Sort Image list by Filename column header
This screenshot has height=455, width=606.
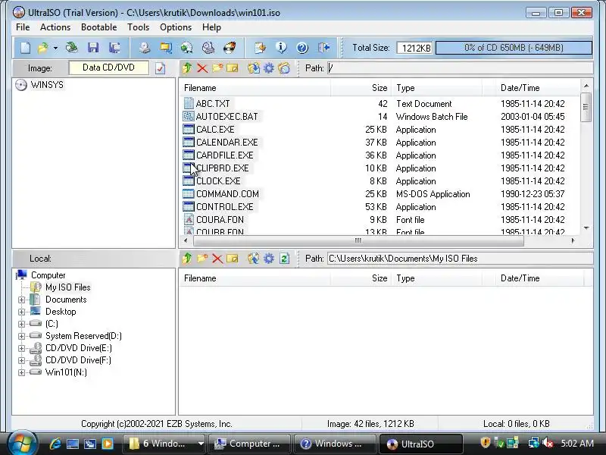(255, 88)
